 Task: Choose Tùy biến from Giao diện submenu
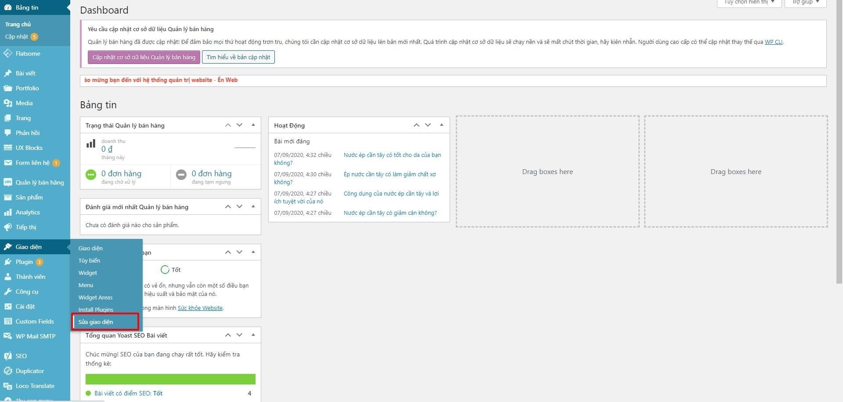(x=89, y=260)
